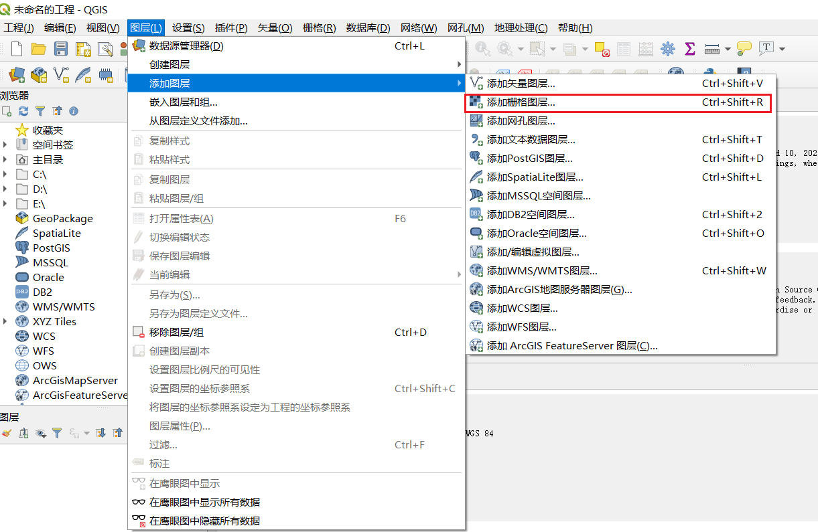Select 添加WMS/WMTS图层... in the submenu
This screenshot has height=532, width=818.
(x=620, y=271)
